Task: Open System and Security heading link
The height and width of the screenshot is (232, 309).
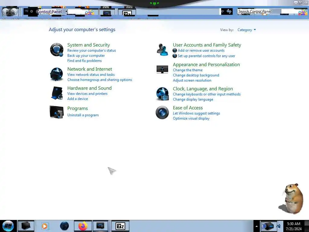Action: click(88, 45)
